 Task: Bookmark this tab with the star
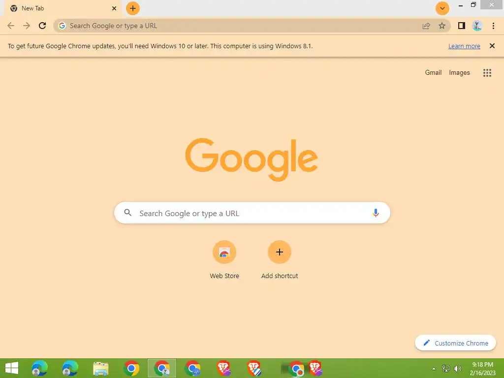tap(442, 26)
